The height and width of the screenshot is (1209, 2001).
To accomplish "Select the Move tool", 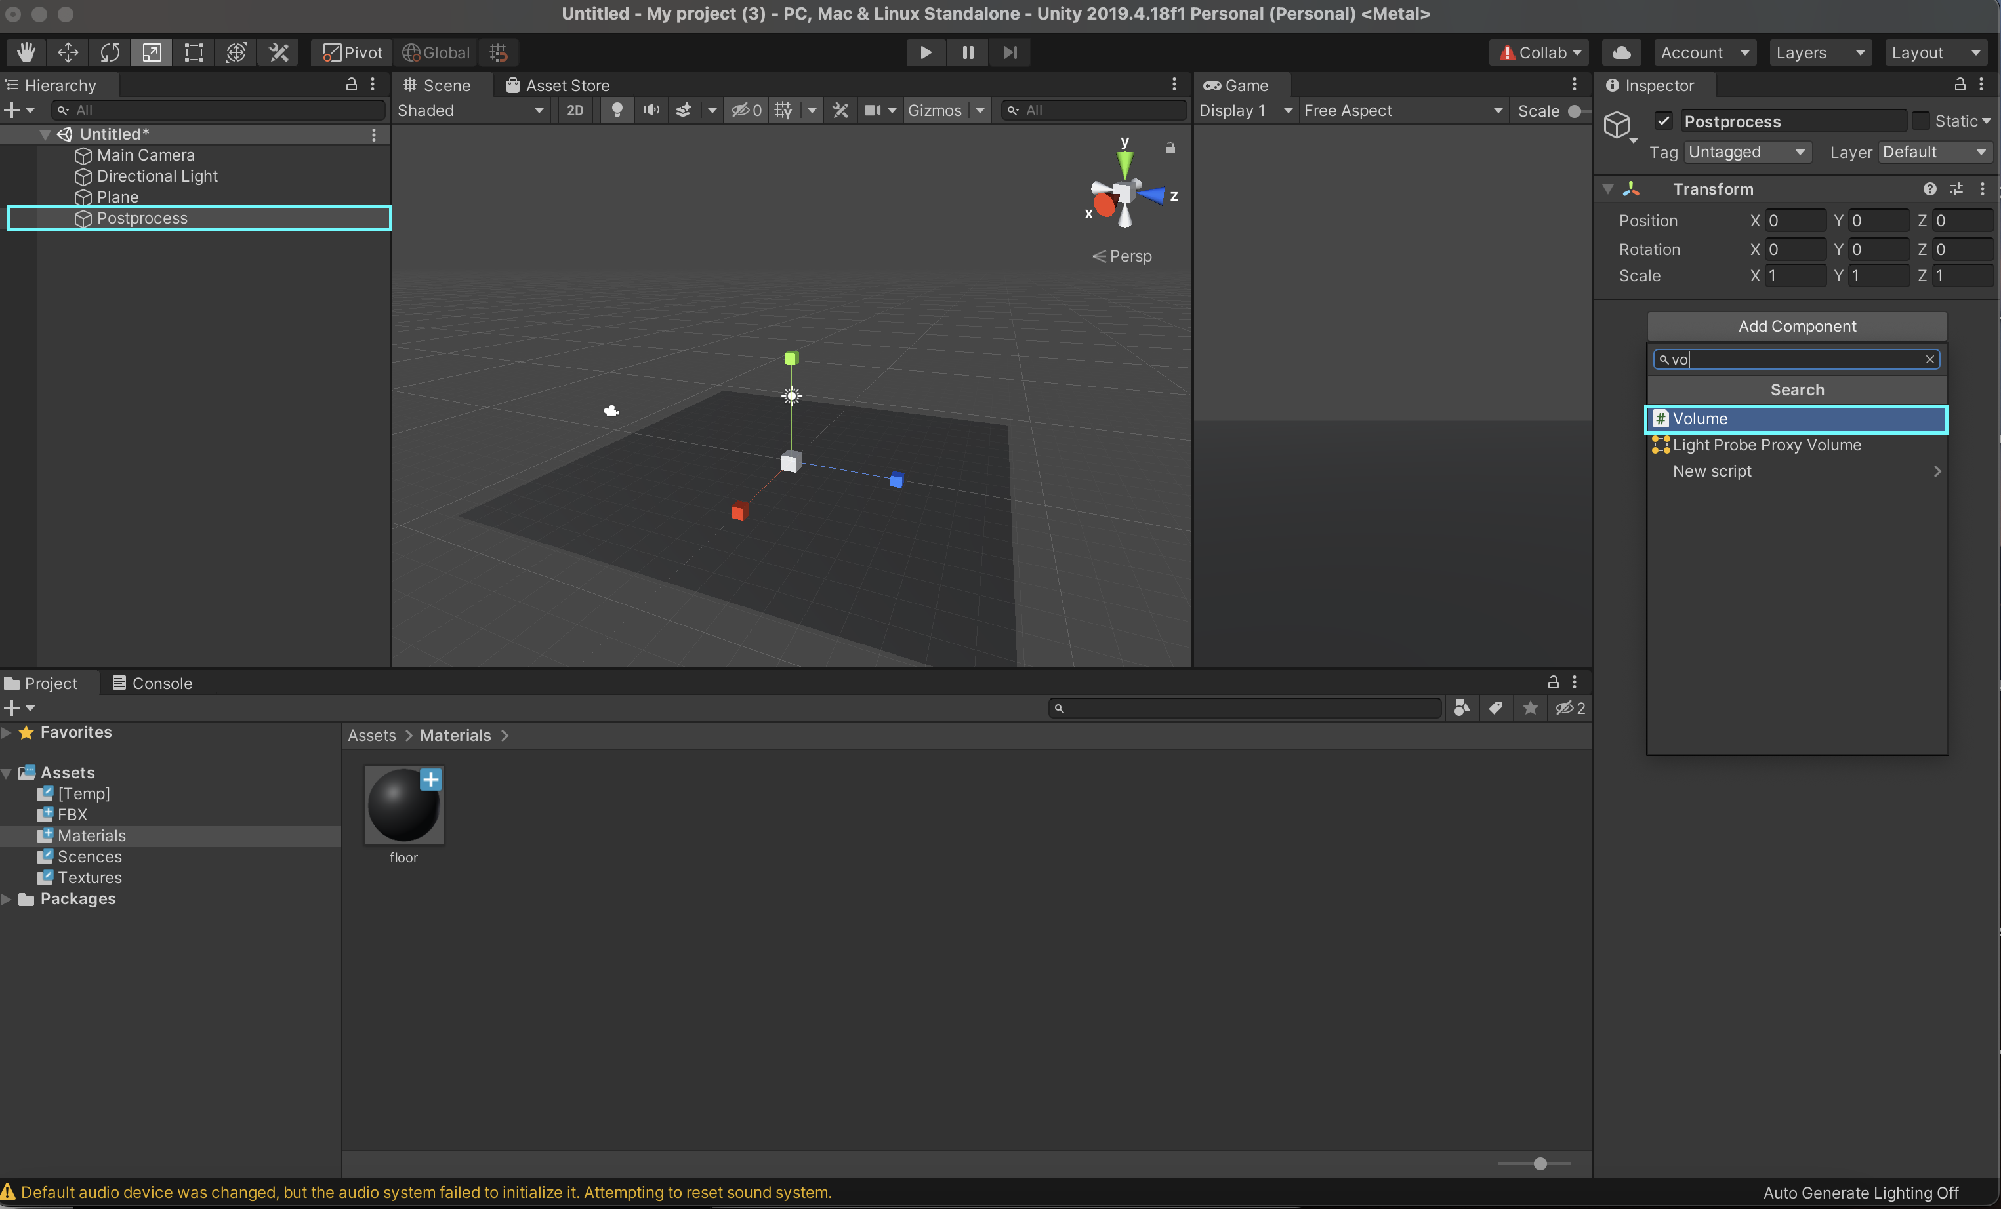I will point(68,52).
